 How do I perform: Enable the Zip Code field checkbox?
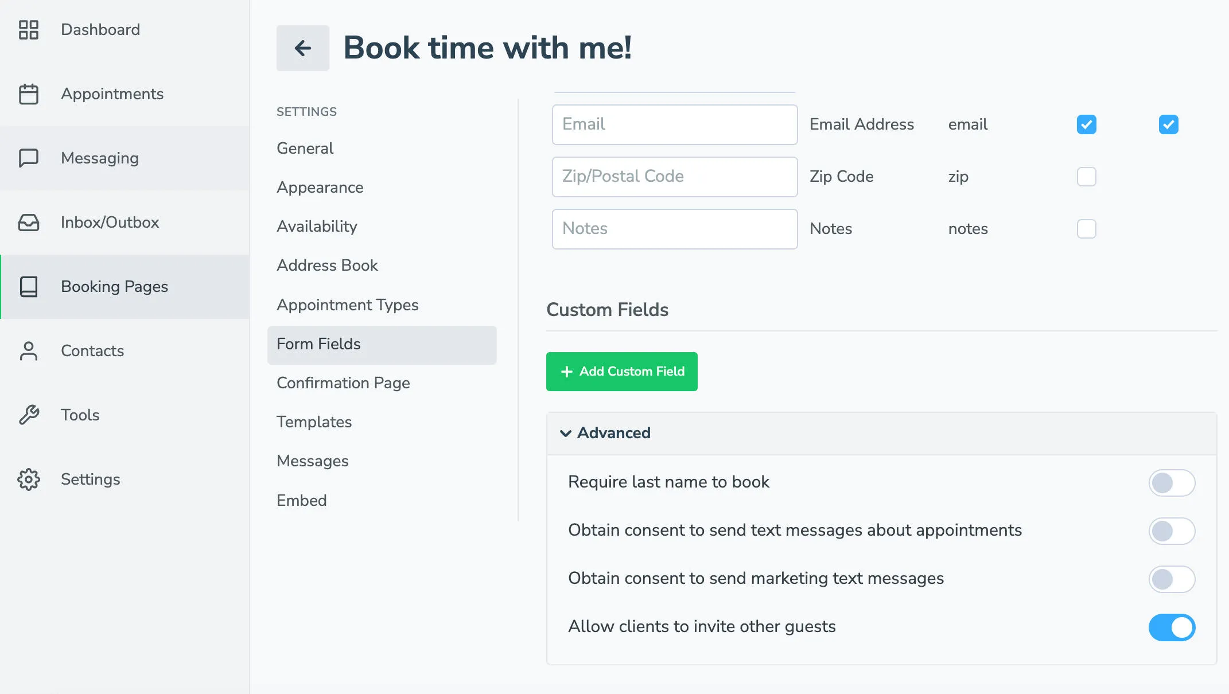1086,177
